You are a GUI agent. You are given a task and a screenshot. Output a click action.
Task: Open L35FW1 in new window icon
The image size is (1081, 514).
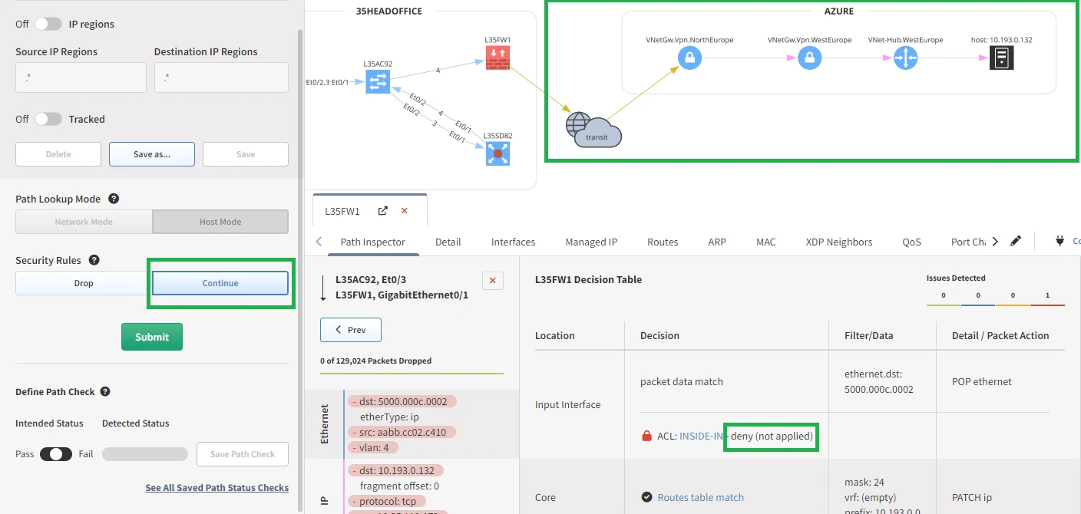pos(383,211)
